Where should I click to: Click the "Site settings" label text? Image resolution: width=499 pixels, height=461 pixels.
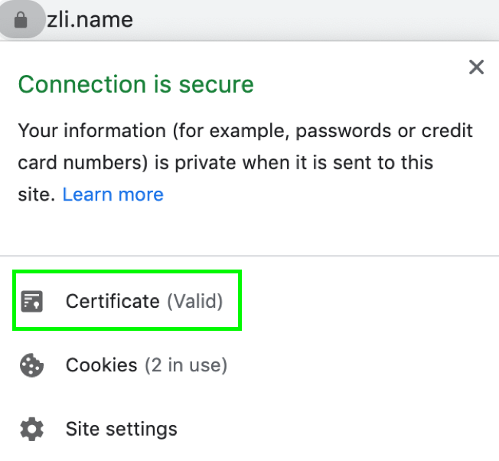tap(121, 429)
